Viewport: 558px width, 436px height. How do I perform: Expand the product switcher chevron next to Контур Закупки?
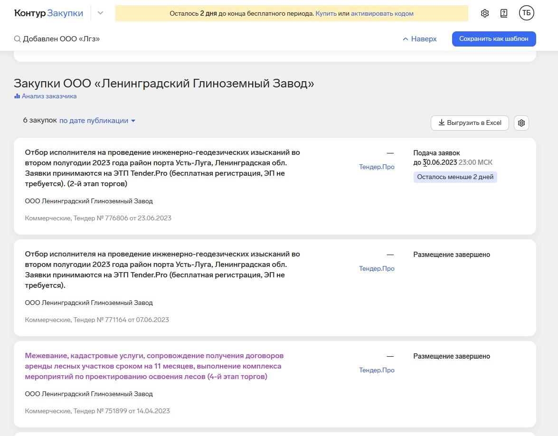tap(100, 13)
